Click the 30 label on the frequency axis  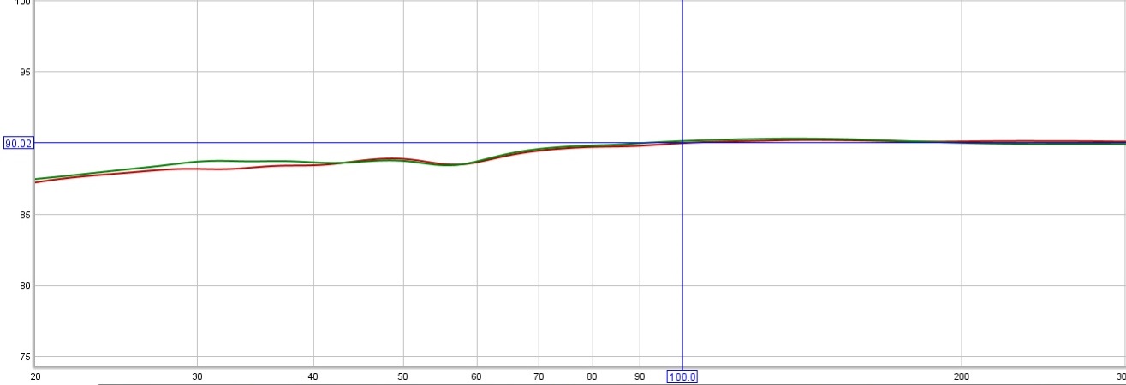point(198,376)
